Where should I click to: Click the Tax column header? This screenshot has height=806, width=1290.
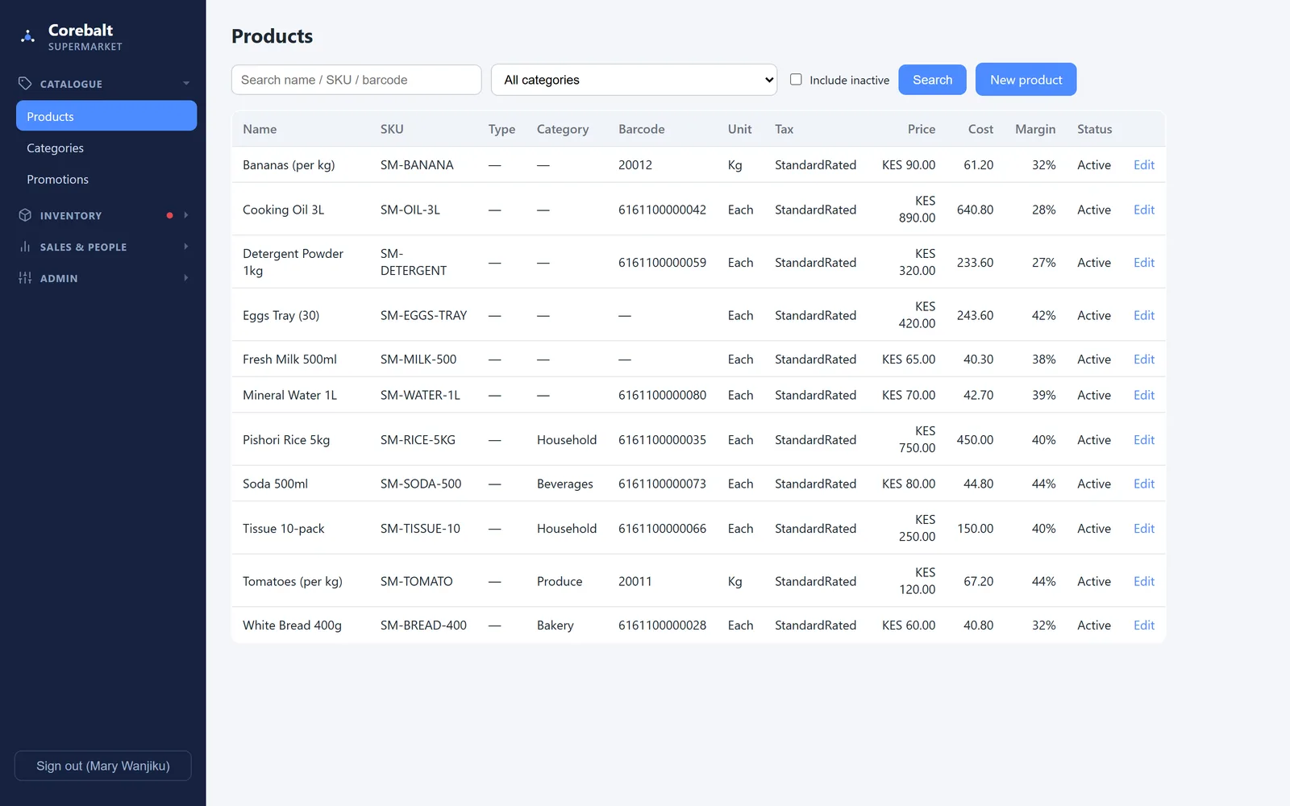(x=784, y=129)
